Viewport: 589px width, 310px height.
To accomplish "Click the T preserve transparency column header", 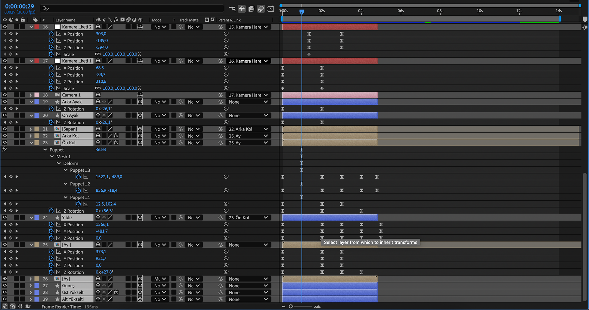I will (x=174, y=20).
